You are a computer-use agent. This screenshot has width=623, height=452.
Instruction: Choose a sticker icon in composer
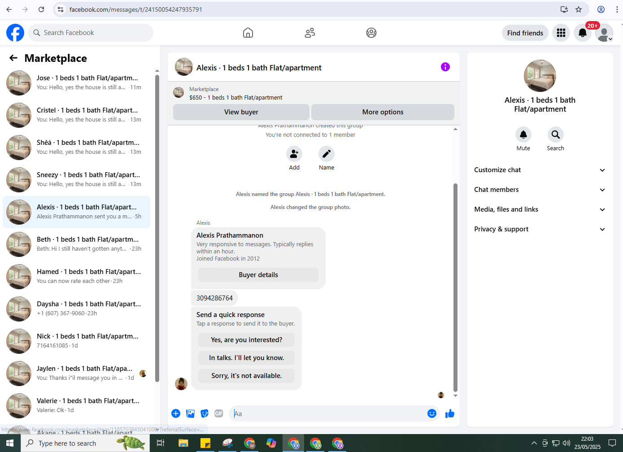coord(205,413)
